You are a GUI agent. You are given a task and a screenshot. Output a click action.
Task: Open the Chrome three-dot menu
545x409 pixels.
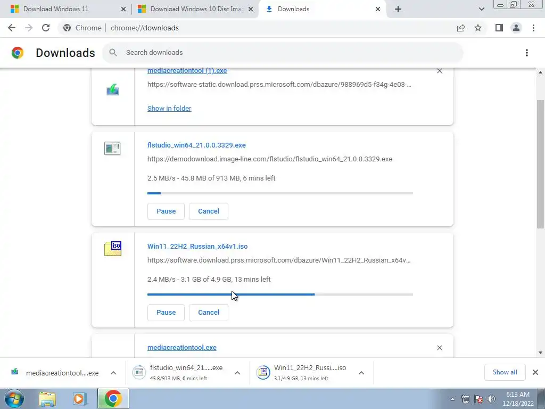[533, 28]
